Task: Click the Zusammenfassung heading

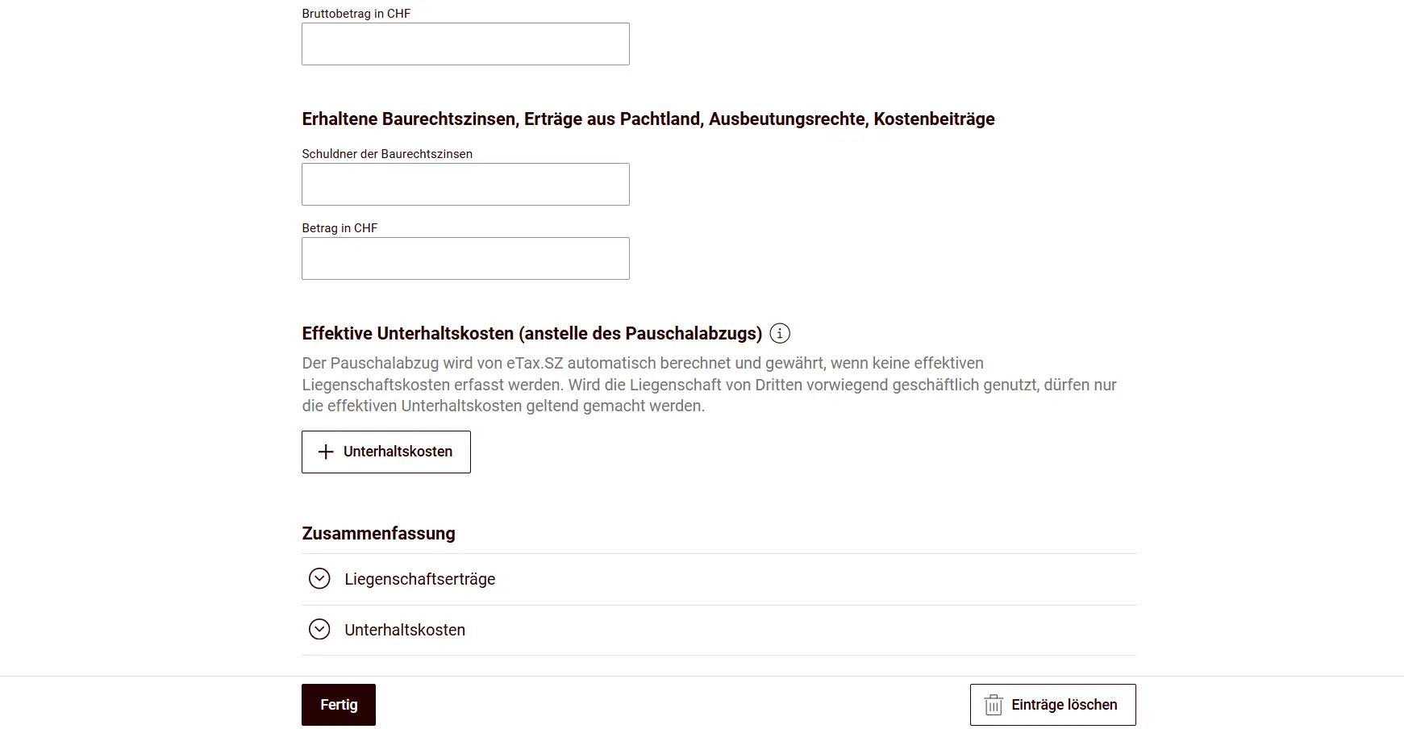Action: click(x=378, y=533)
